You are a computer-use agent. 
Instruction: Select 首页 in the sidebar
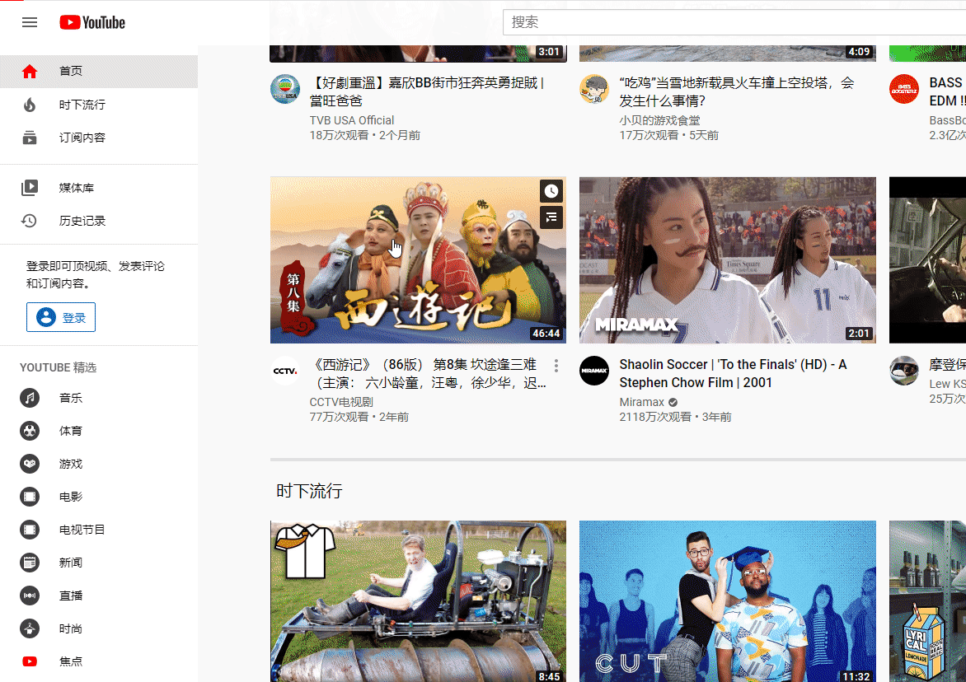point(71,72)
